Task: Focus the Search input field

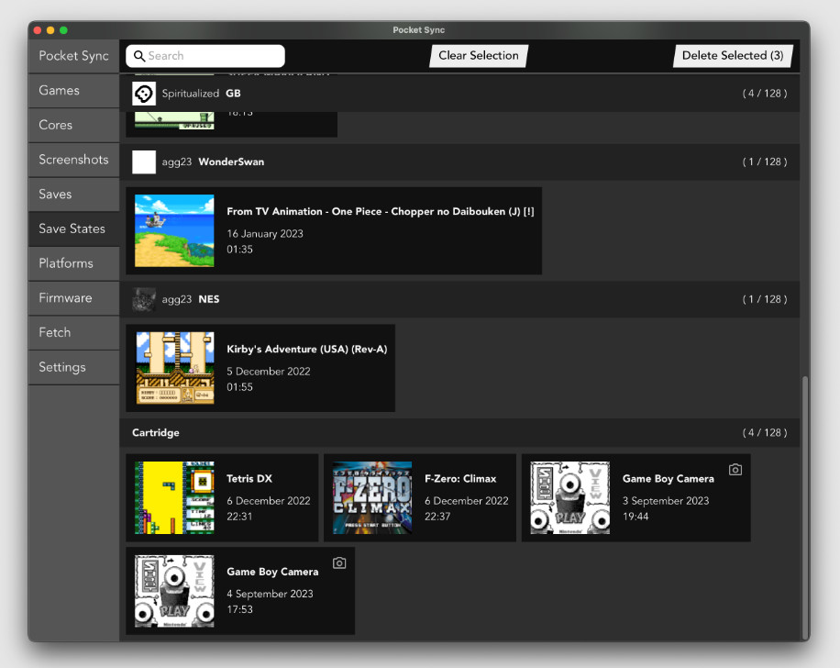Action: click(205, 56)
